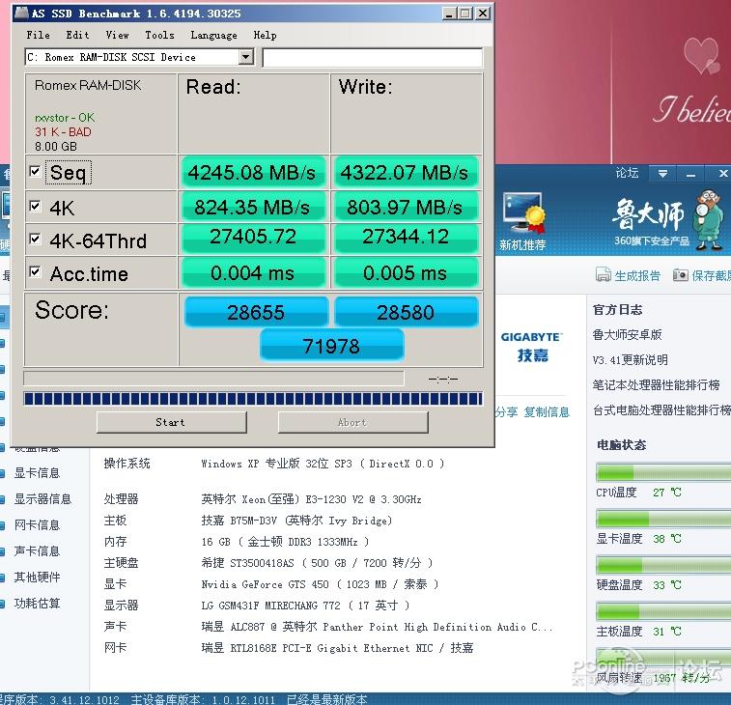
Task: Open 台式电脑处理器性能排行榜 link
Action: [661, 409]
